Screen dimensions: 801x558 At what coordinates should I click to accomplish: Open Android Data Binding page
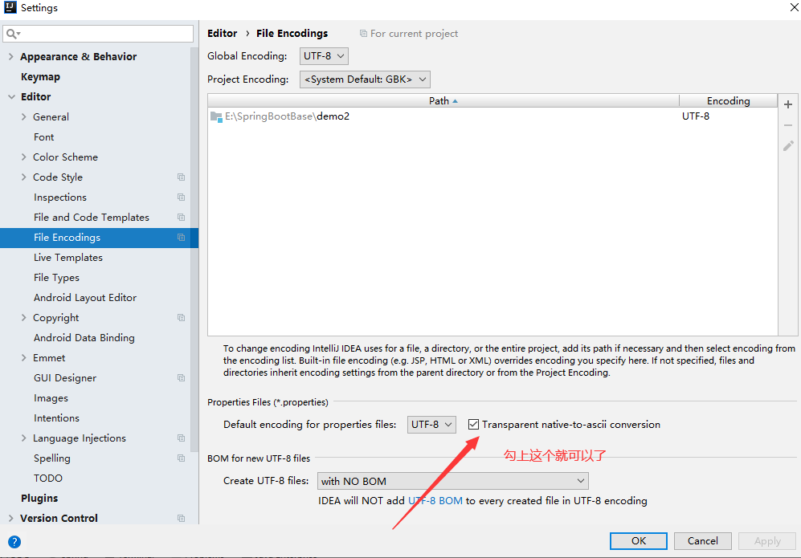[84, 338]
